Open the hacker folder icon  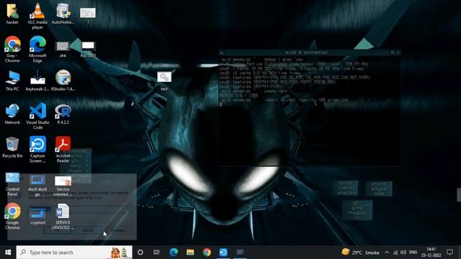coord(12,14)
